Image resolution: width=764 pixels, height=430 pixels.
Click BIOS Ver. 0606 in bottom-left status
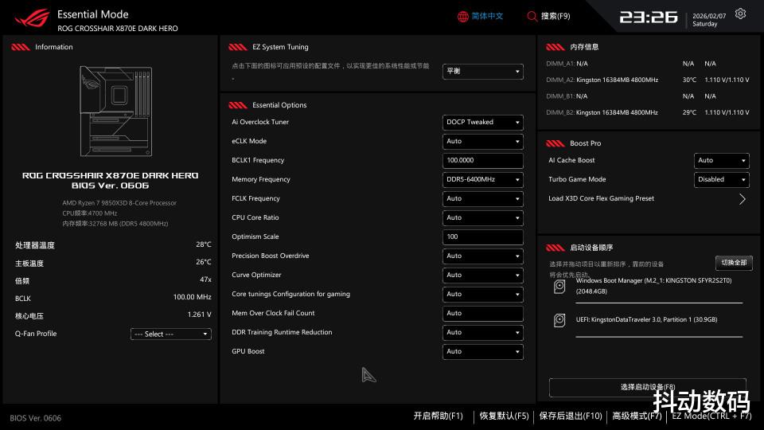click(x=36, y=418)
